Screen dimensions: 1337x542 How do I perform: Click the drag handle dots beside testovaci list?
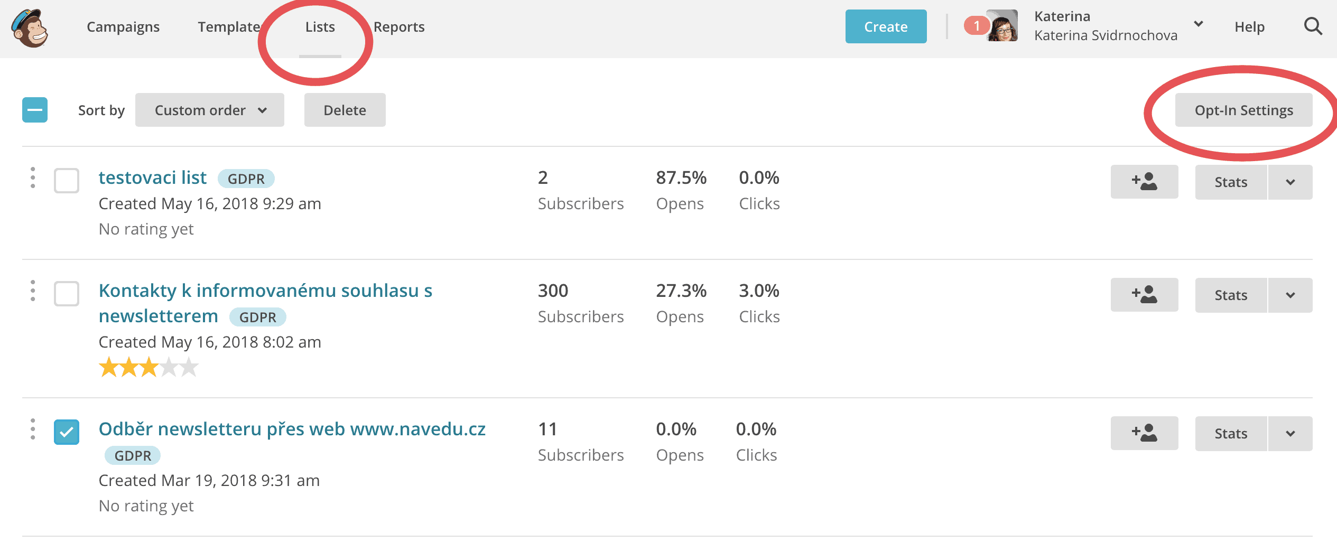point(33,178)
